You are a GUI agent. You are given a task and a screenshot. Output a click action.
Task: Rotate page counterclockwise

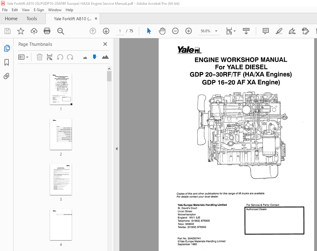point(60,57)
